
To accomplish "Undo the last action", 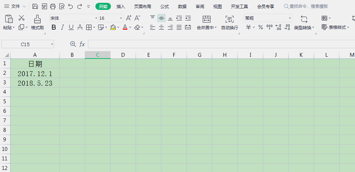I will click(x=71, y=6).
